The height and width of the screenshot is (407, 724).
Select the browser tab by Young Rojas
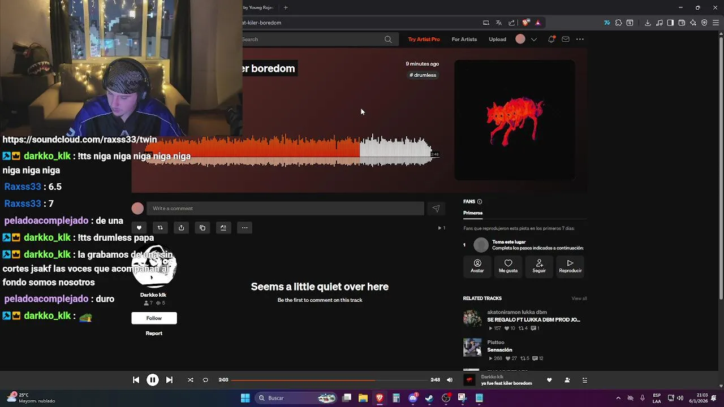pos(258,7)
